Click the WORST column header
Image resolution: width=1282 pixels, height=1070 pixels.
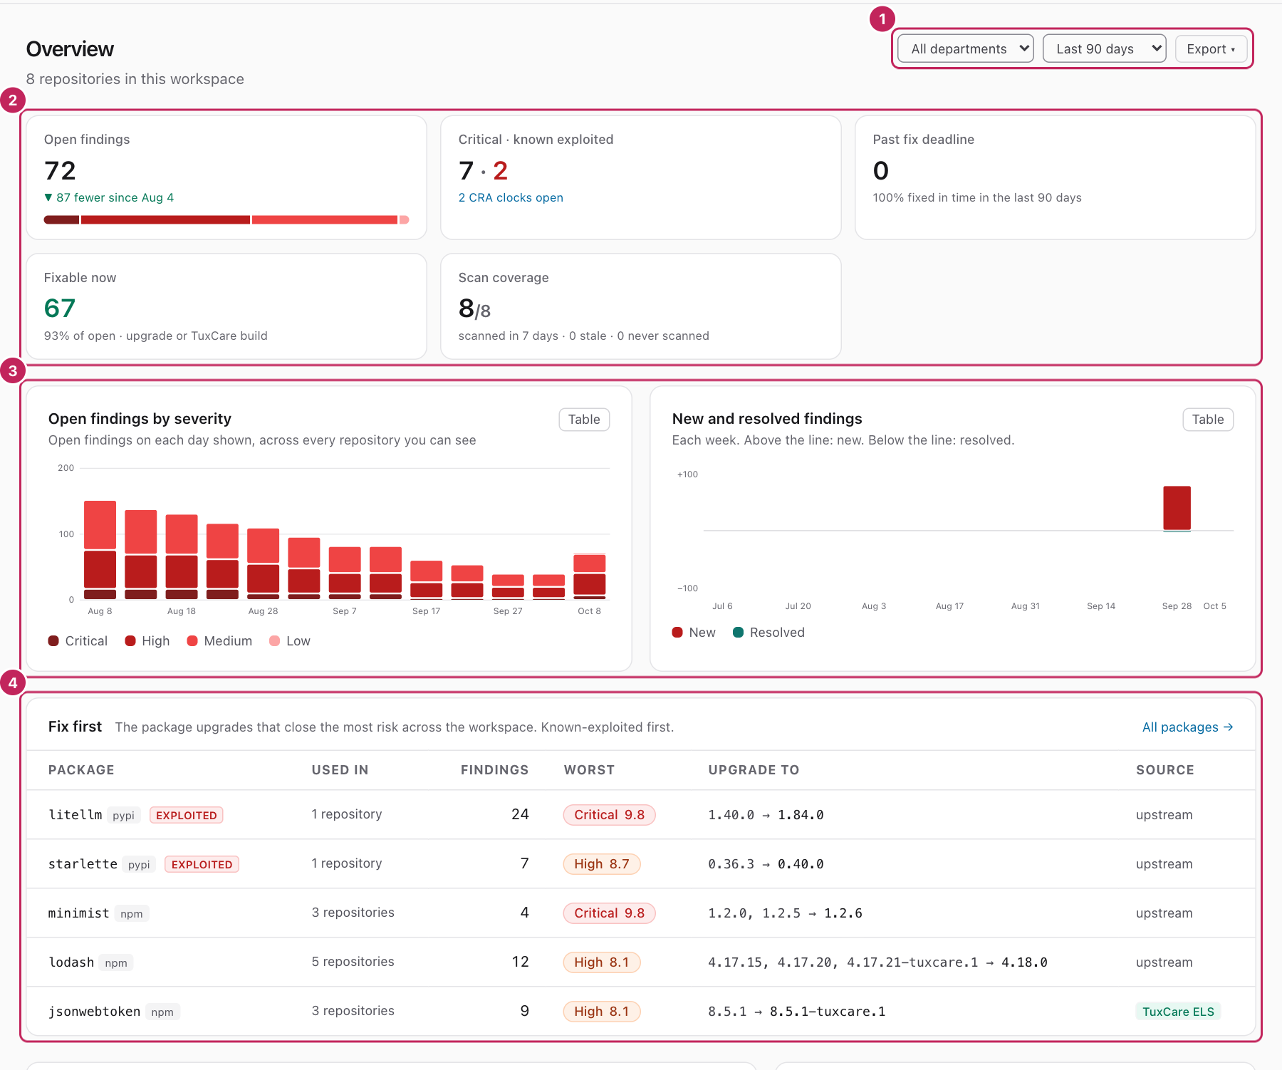(589, 769)
